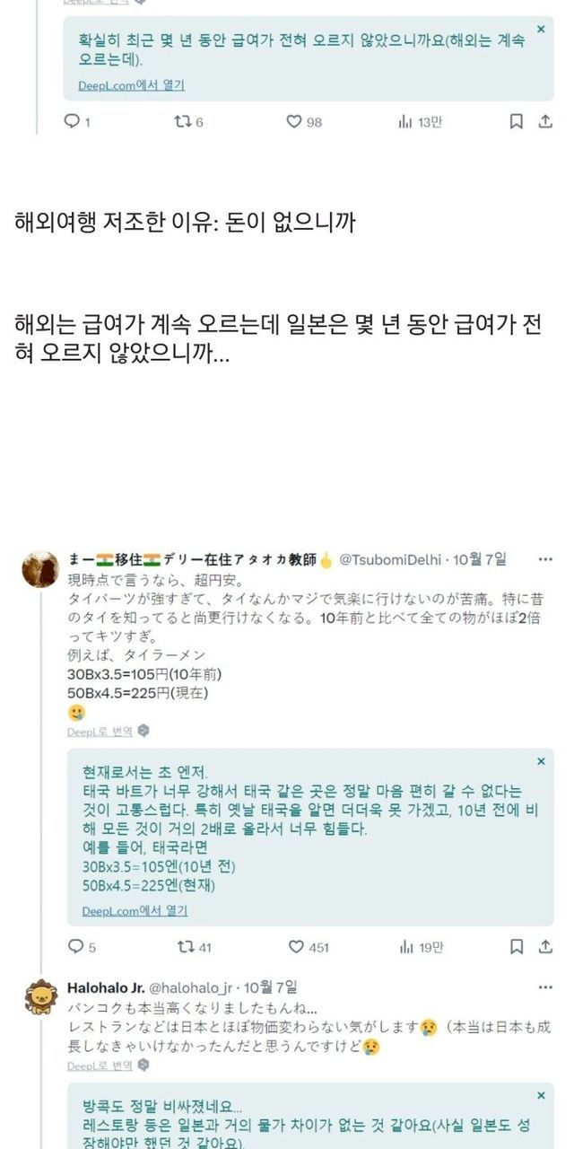Click reply icon on the top tweet
The image size is (574, 1149).
pos(72,121)
